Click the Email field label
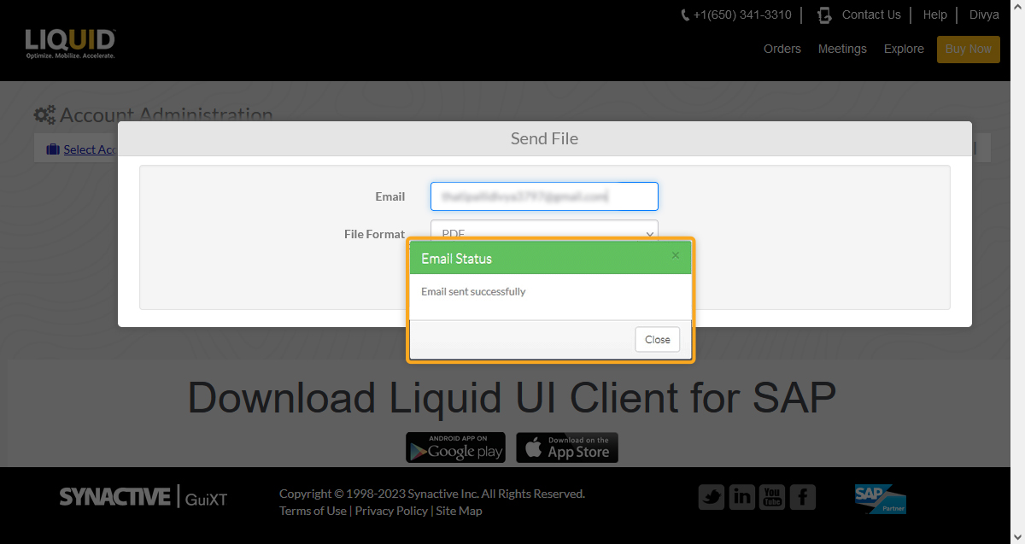 click(389, 196)
